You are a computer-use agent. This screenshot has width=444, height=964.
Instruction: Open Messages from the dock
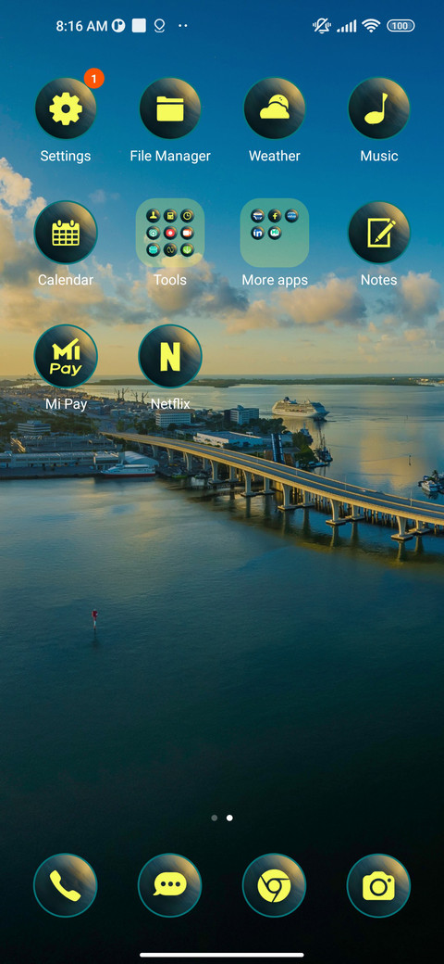[170, 885]
